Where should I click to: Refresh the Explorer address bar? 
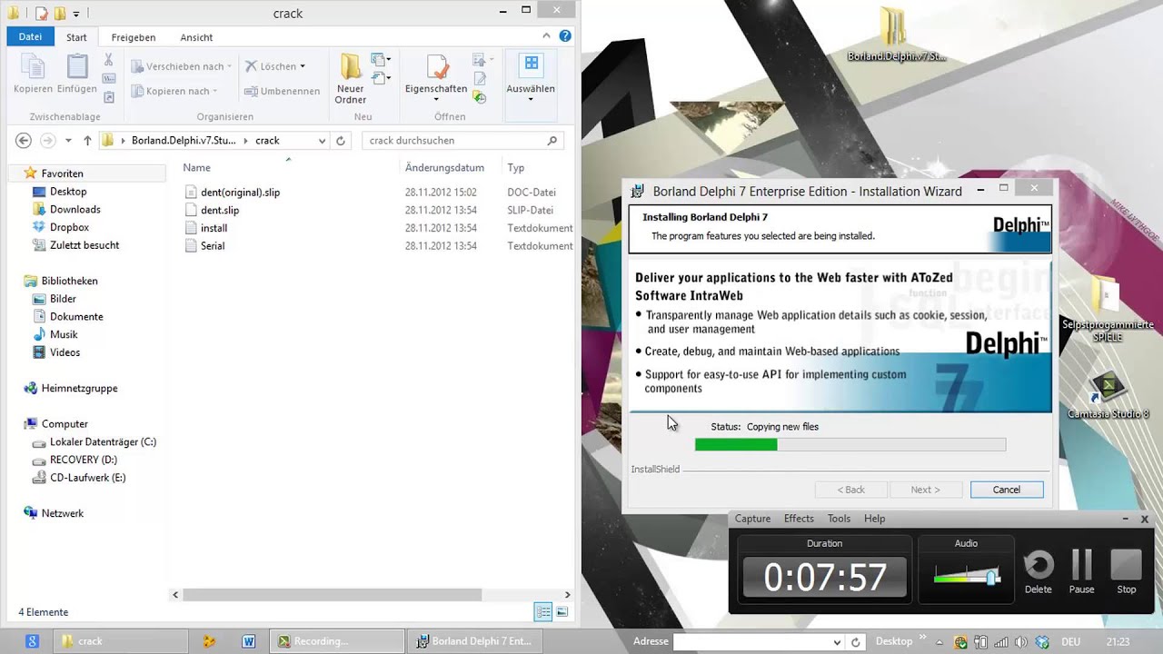click(341, 141)
